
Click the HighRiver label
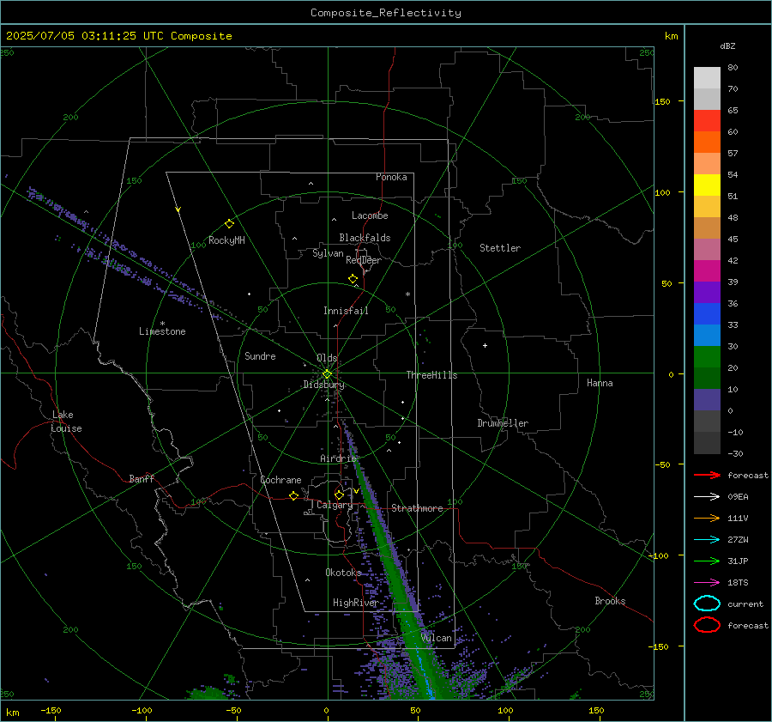click(x=355, y=603)
